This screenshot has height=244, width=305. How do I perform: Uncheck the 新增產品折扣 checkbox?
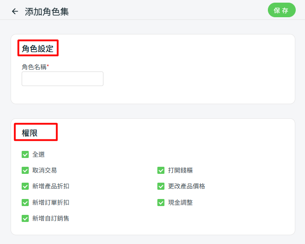pyautogui.click(x=25, y=186)
